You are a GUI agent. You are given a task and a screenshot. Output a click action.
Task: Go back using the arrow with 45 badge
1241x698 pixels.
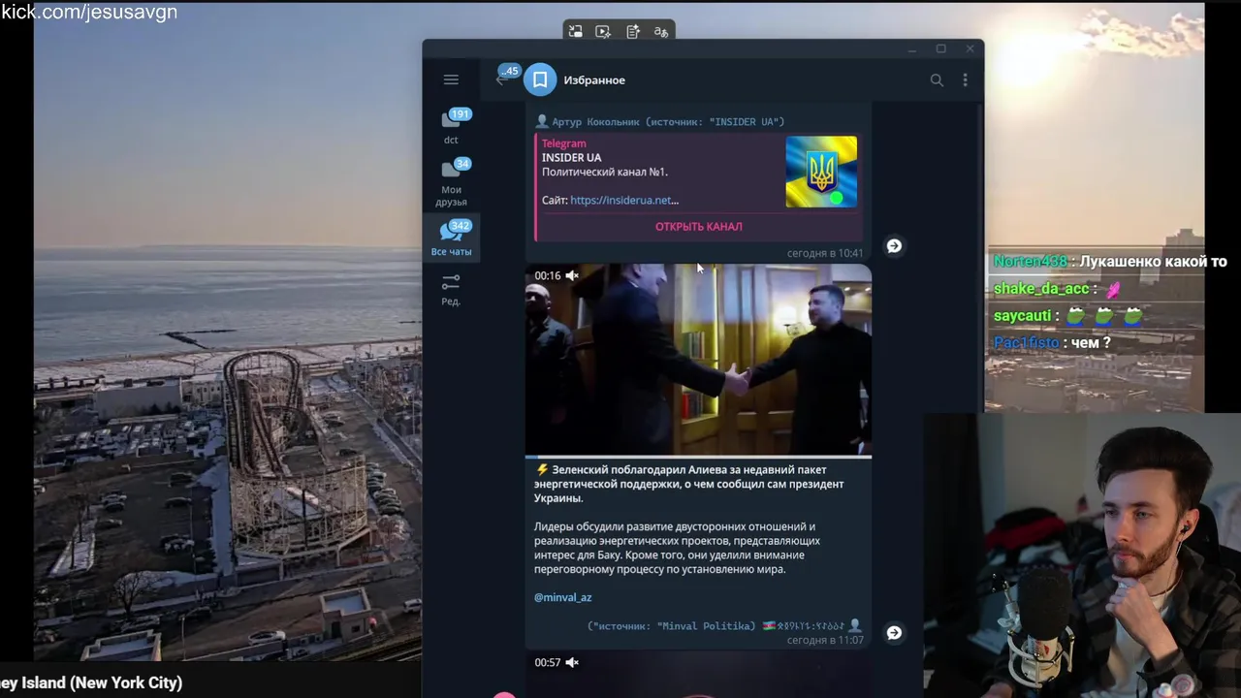coord(503,79)
